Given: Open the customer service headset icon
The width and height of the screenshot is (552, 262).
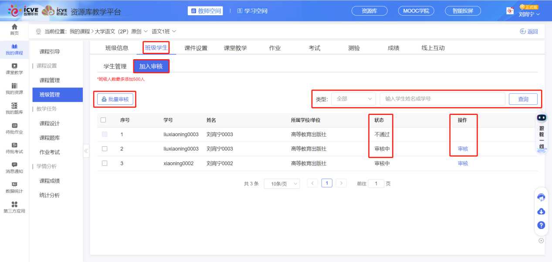Looking at the screenshot, I should point(541,197).
